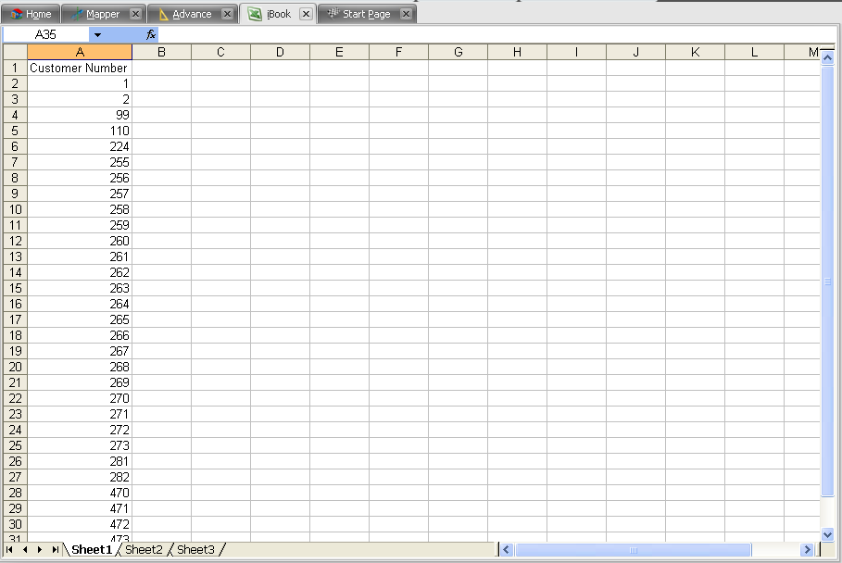Click the previous sheet arrow
This screenshot has height=563, width=842.
coord(24,550)
